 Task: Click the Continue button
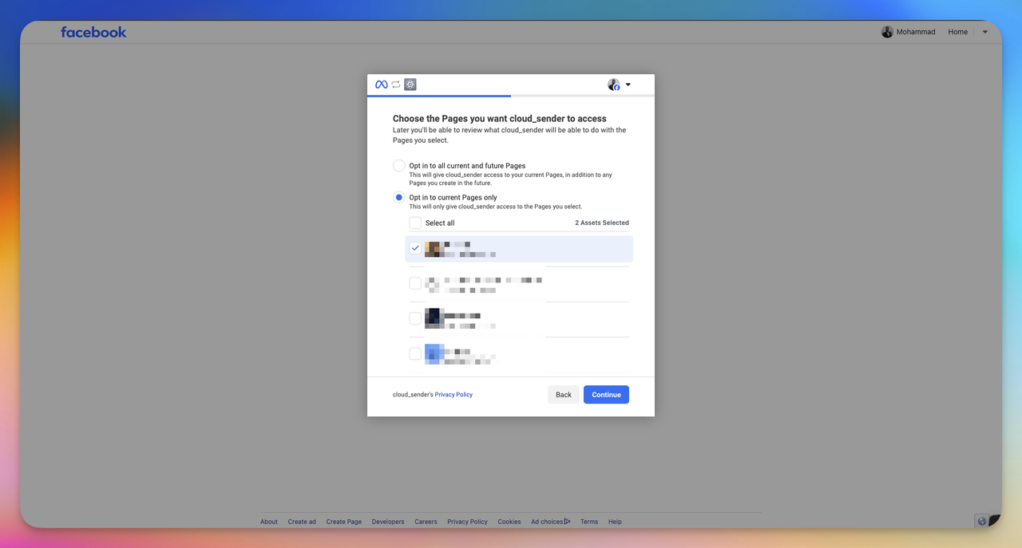[x=606, y=394]
